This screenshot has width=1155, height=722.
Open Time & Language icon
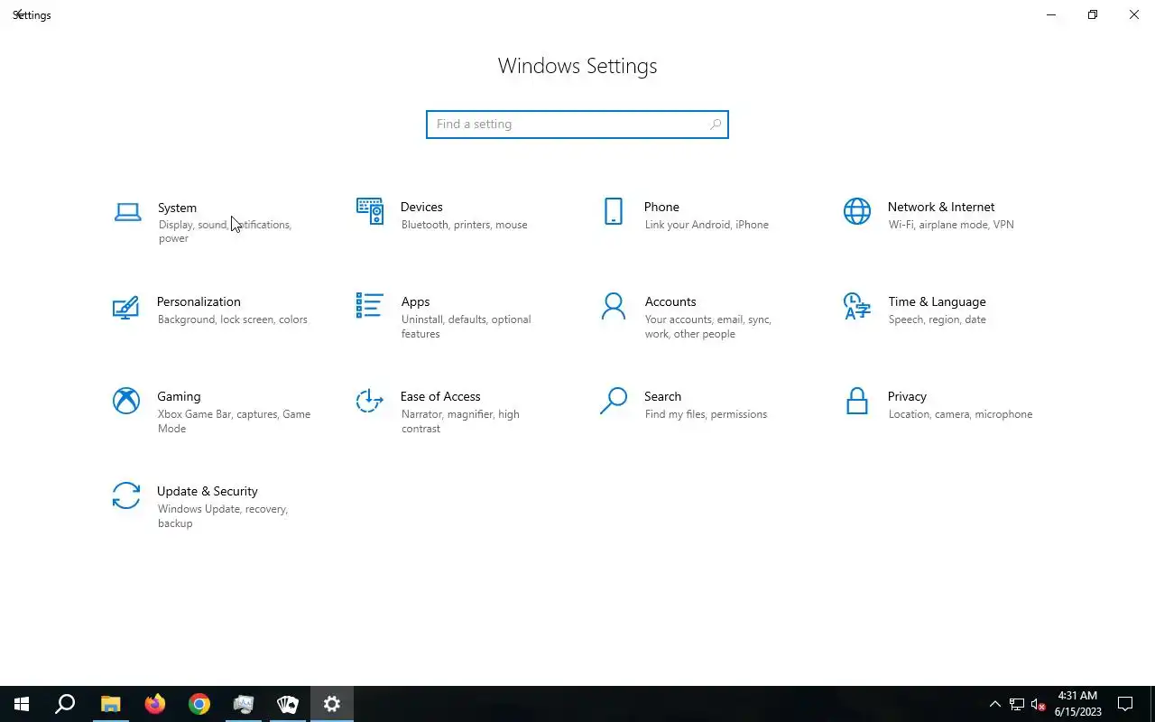856,306
